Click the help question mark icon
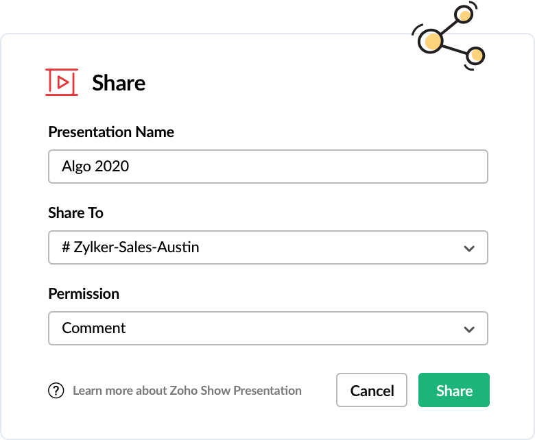Screen dimensions: 535x440 coord(56,391)
